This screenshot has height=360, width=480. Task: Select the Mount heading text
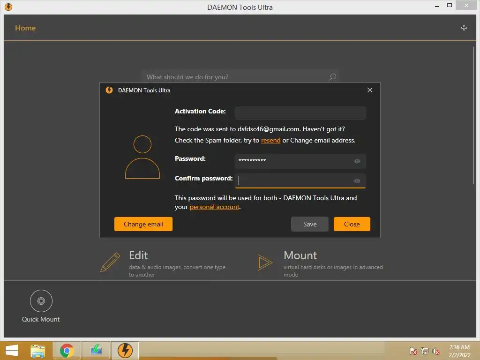click(300, 255)
